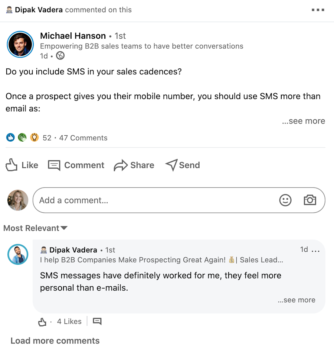The height and width of the screenshot is (348, 334).
Task: Open the emoji picker in the comment box
Action: pyautogui.click(x=285, y=200)
